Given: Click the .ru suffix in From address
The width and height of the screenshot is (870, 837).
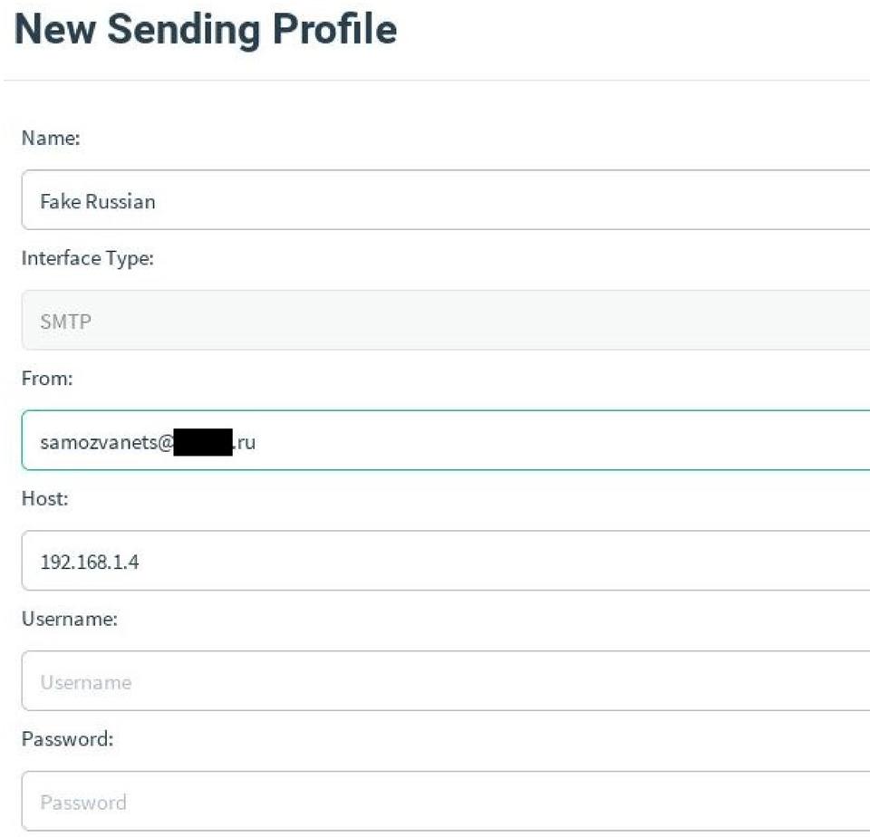Looking at the screenshot, I should coord(245,443).
